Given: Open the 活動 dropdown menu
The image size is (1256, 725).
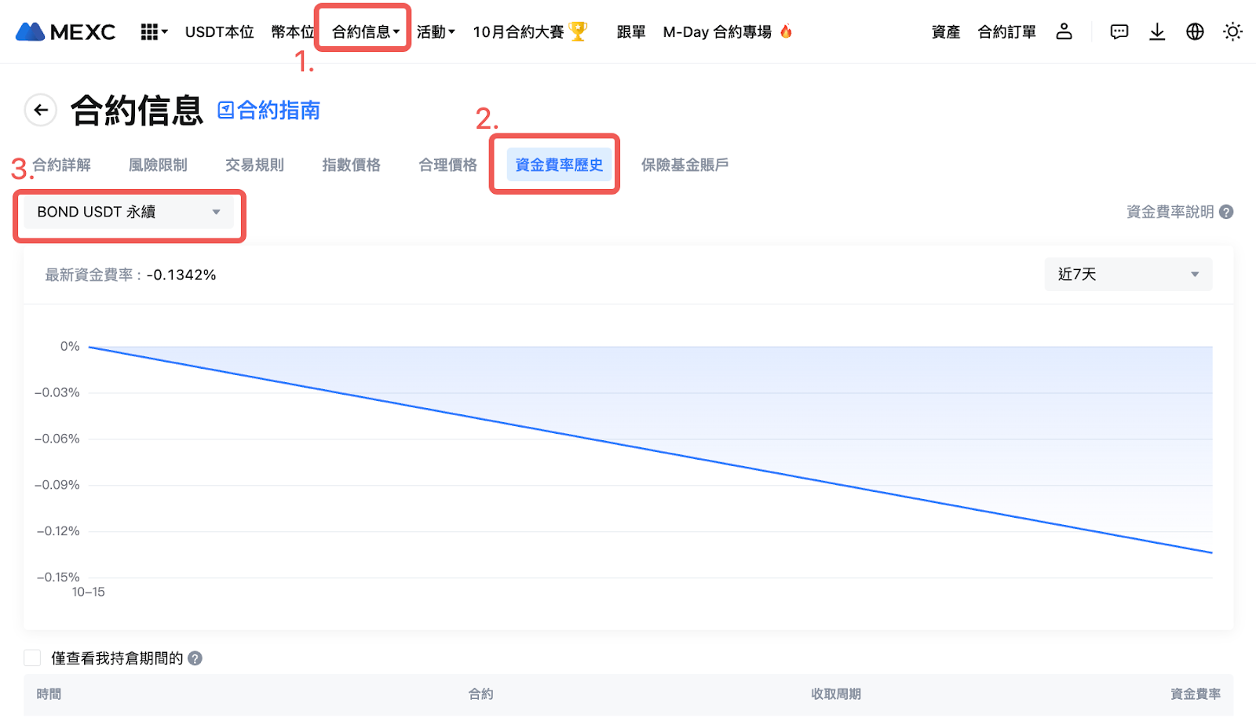Looking at the screenshot, I should (436, 32).
